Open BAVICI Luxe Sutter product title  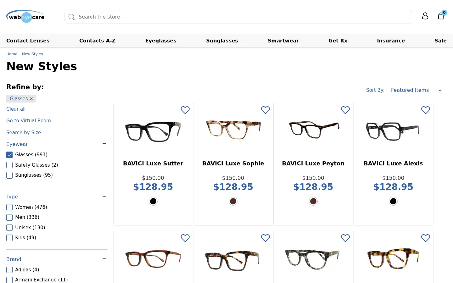click(x=153, y=164)
